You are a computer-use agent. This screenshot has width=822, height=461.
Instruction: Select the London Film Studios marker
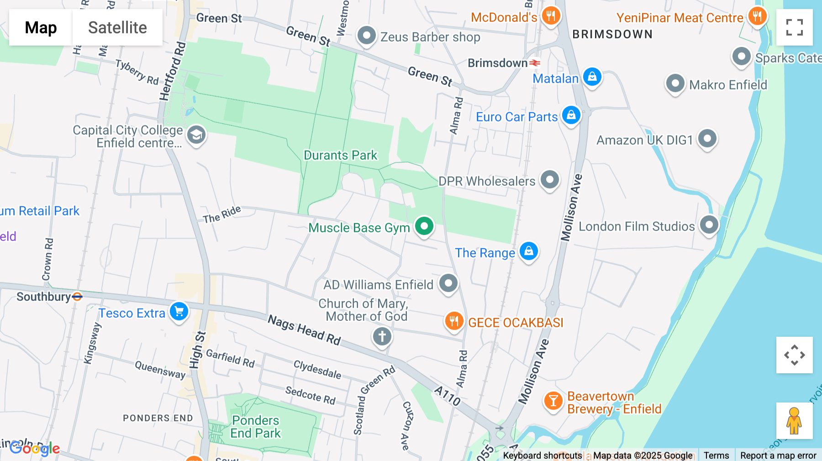coord(709,225)
